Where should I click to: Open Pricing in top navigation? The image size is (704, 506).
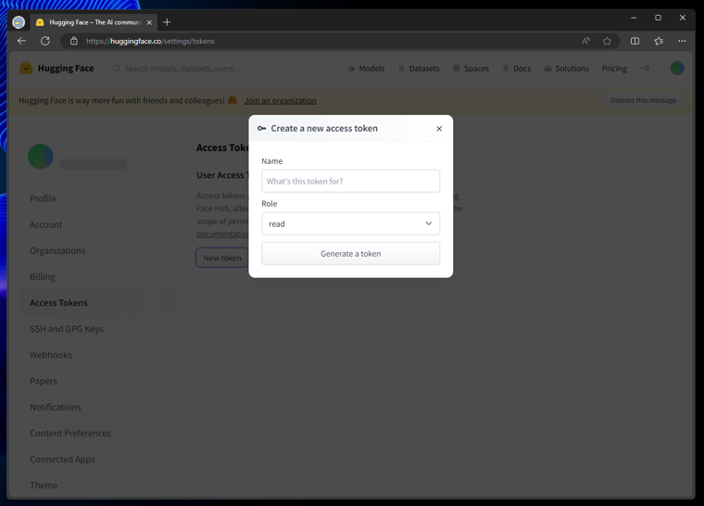[614, 69]
